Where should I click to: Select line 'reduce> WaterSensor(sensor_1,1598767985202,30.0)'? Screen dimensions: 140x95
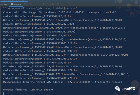click(39, 24)
